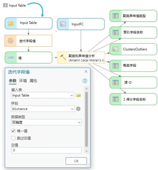158x170 pixels.
Task: Click the hammer tool icon in 聚类和异常值分析 node
Action: tap(63, 57)
